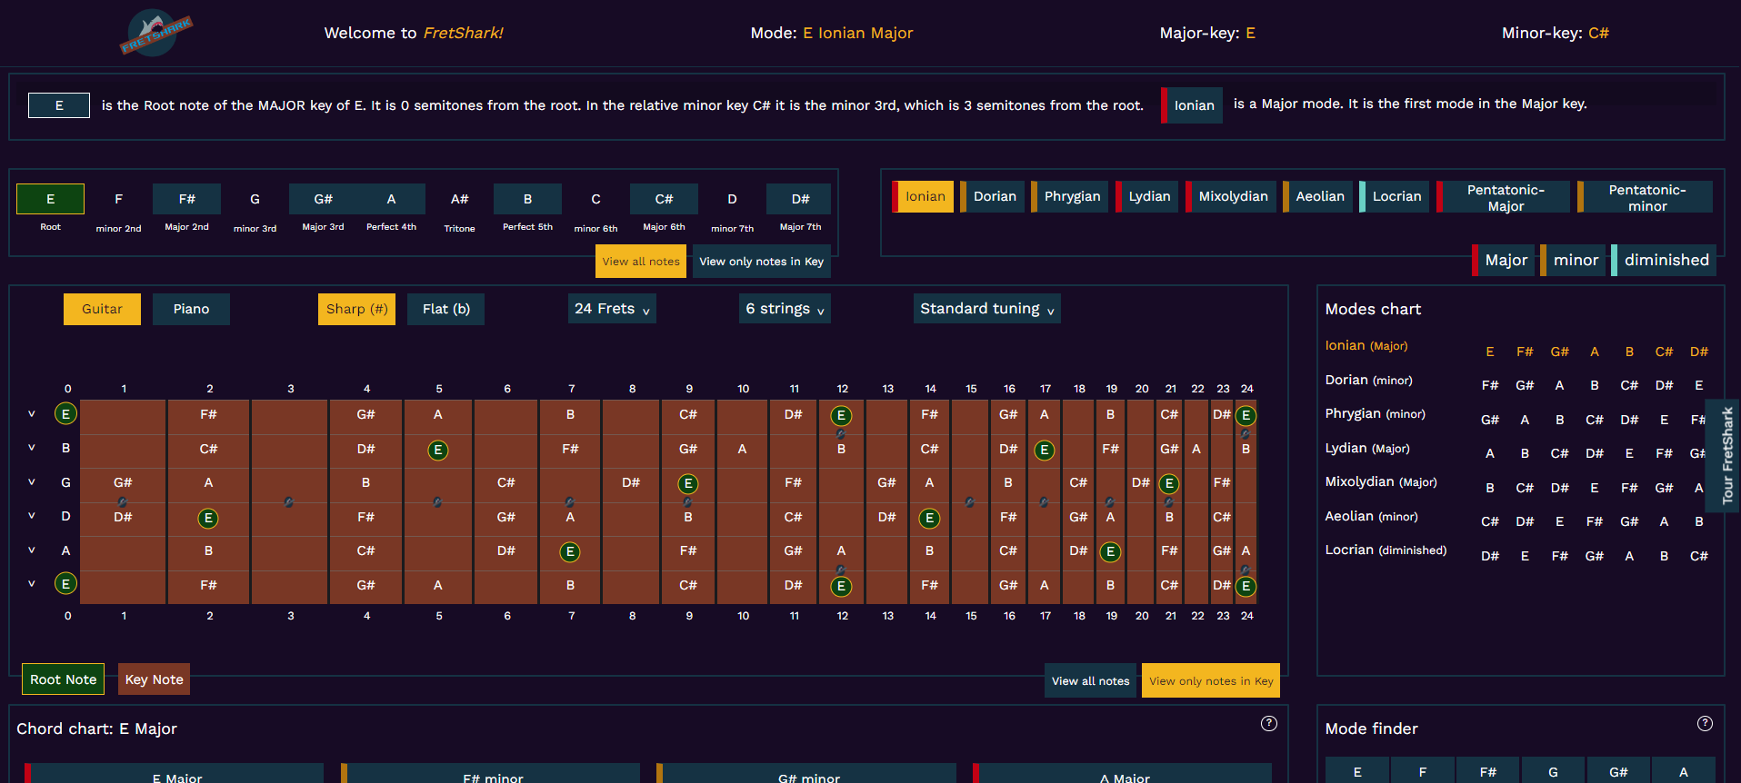The image size is (1741, 783).
Task: Toggle View only notes in Key below fretboard
Action: pyautogui.click(x=1211, y=681)
